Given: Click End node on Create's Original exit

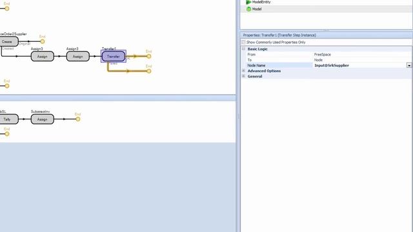Looking at the screenshot, I should [x=43, y=41].
